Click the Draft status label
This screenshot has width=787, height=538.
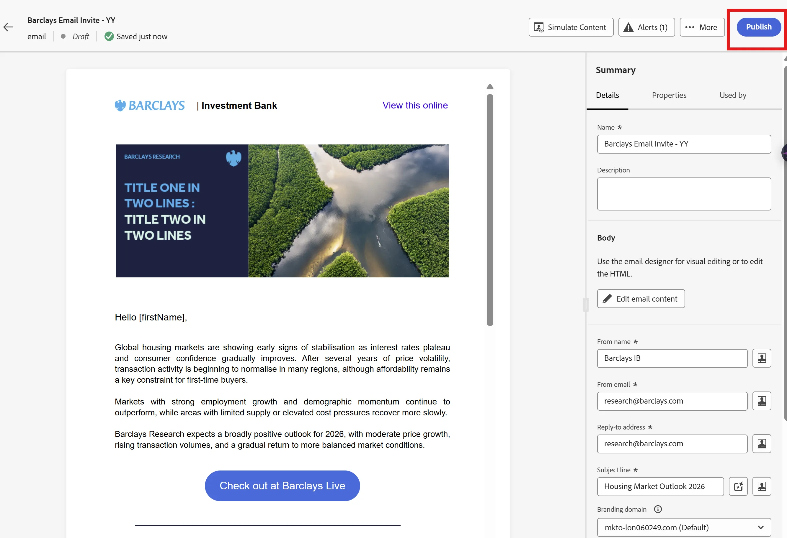pyautogui.click(x=81, y=37)
